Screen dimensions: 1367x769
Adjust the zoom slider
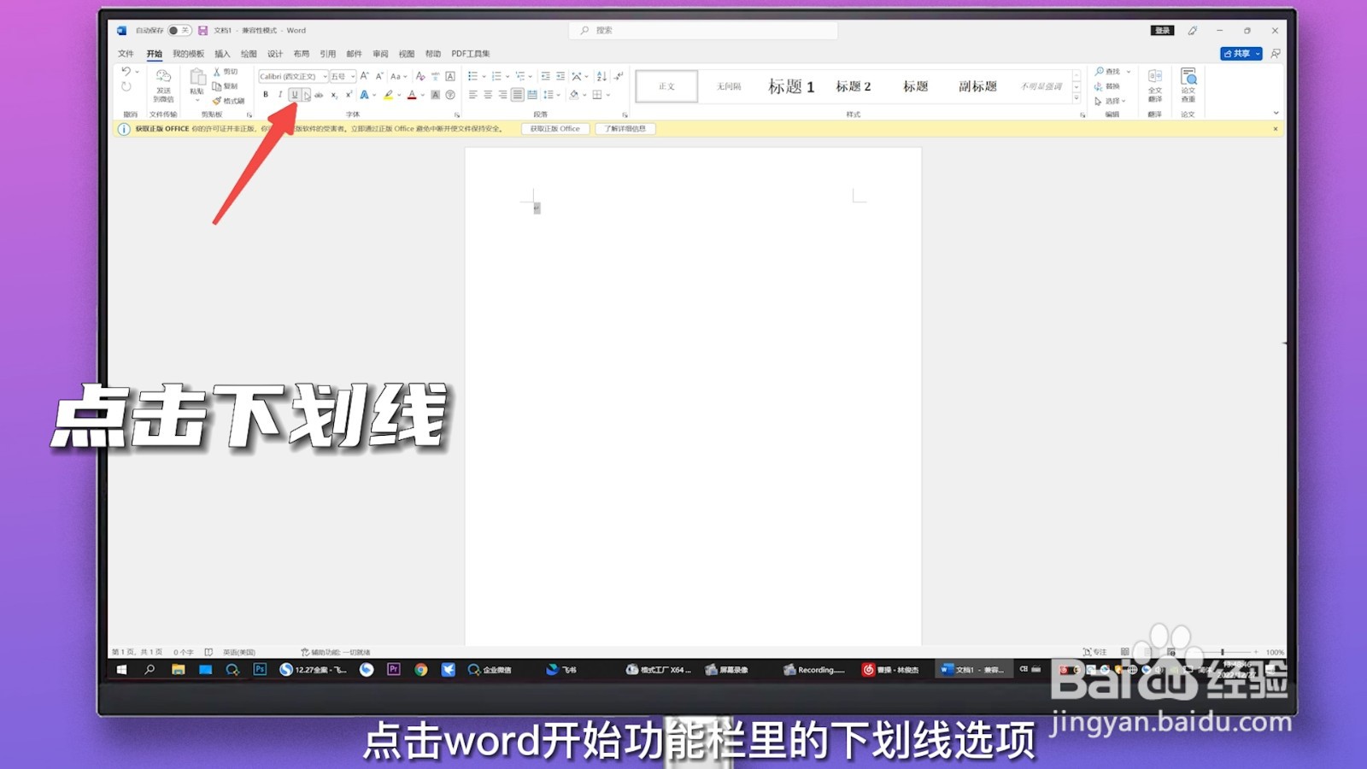point(1223,652)
